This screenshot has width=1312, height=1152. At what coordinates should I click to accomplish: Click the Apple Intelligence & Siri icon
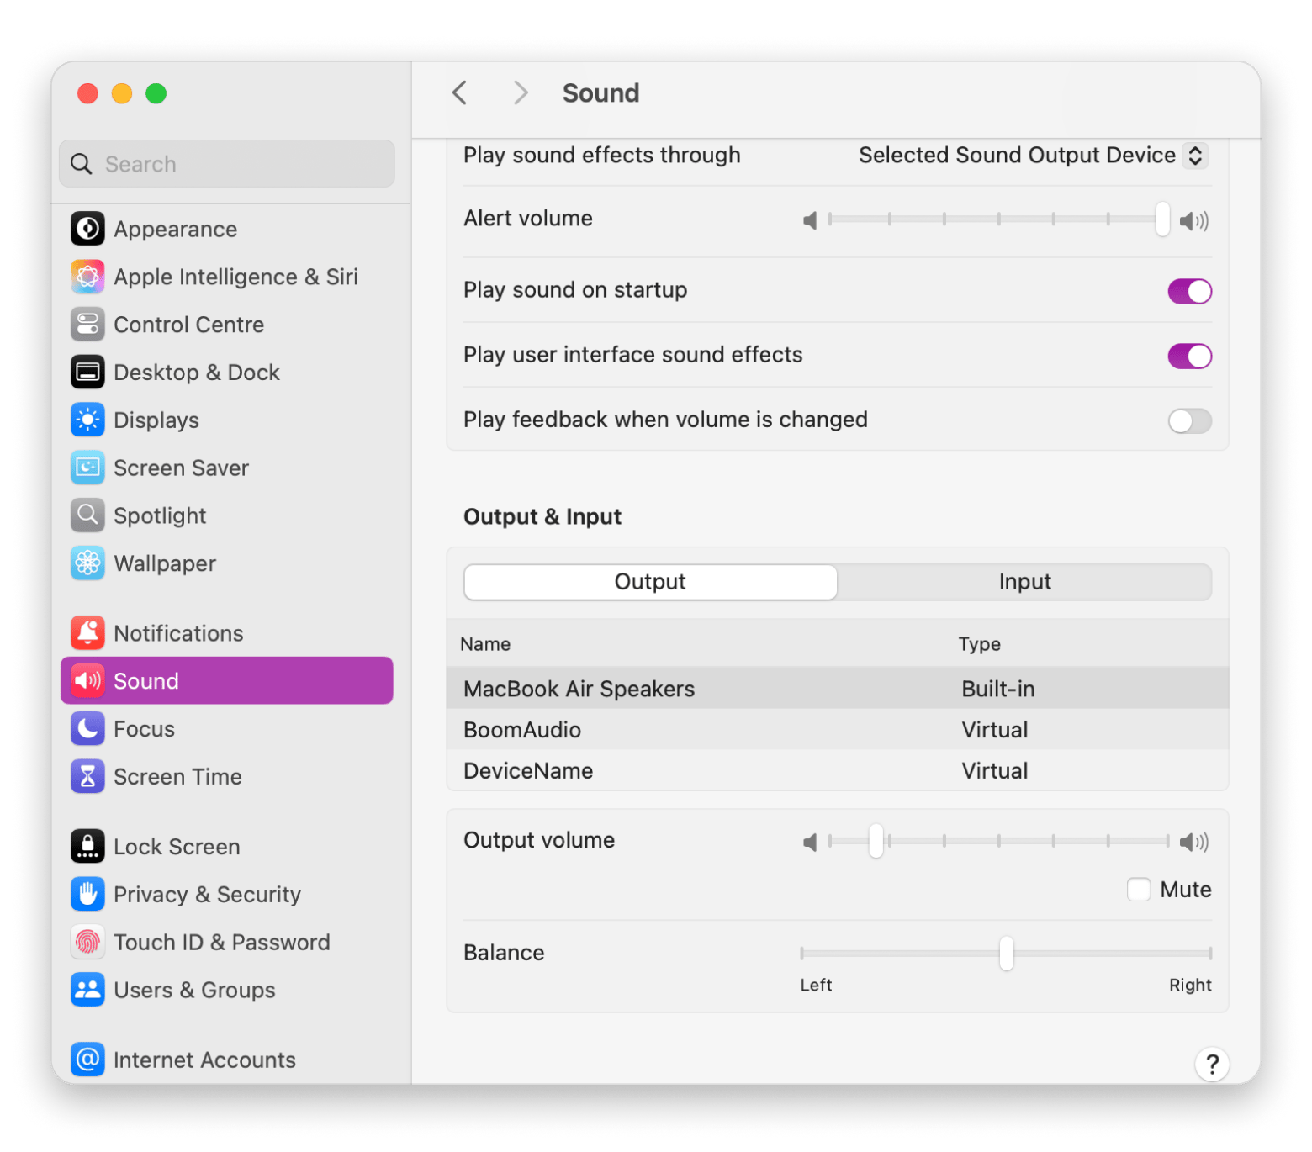coord(87,277)
